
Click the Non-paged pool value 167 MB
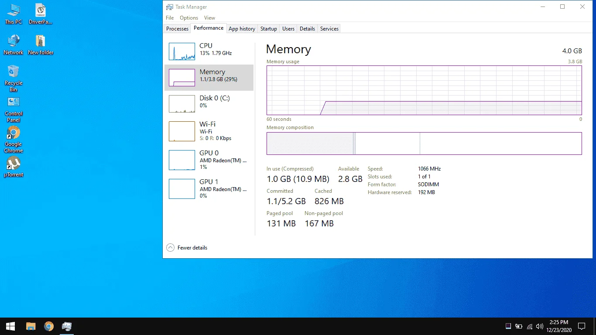pos(319,223)
